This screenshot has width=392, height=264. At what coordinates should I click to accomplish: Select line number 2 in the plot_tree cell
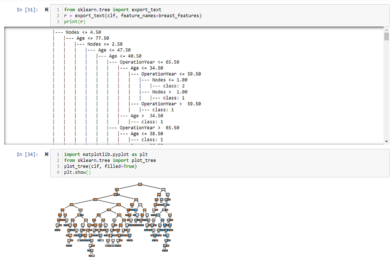click(x=58, y=160)
